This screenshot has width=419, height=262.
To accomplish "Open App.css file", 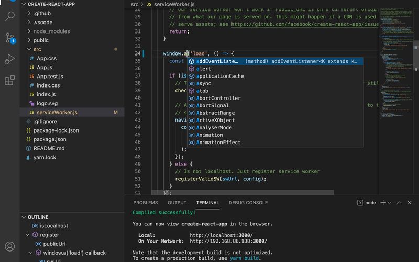I will tap(72, 58).
